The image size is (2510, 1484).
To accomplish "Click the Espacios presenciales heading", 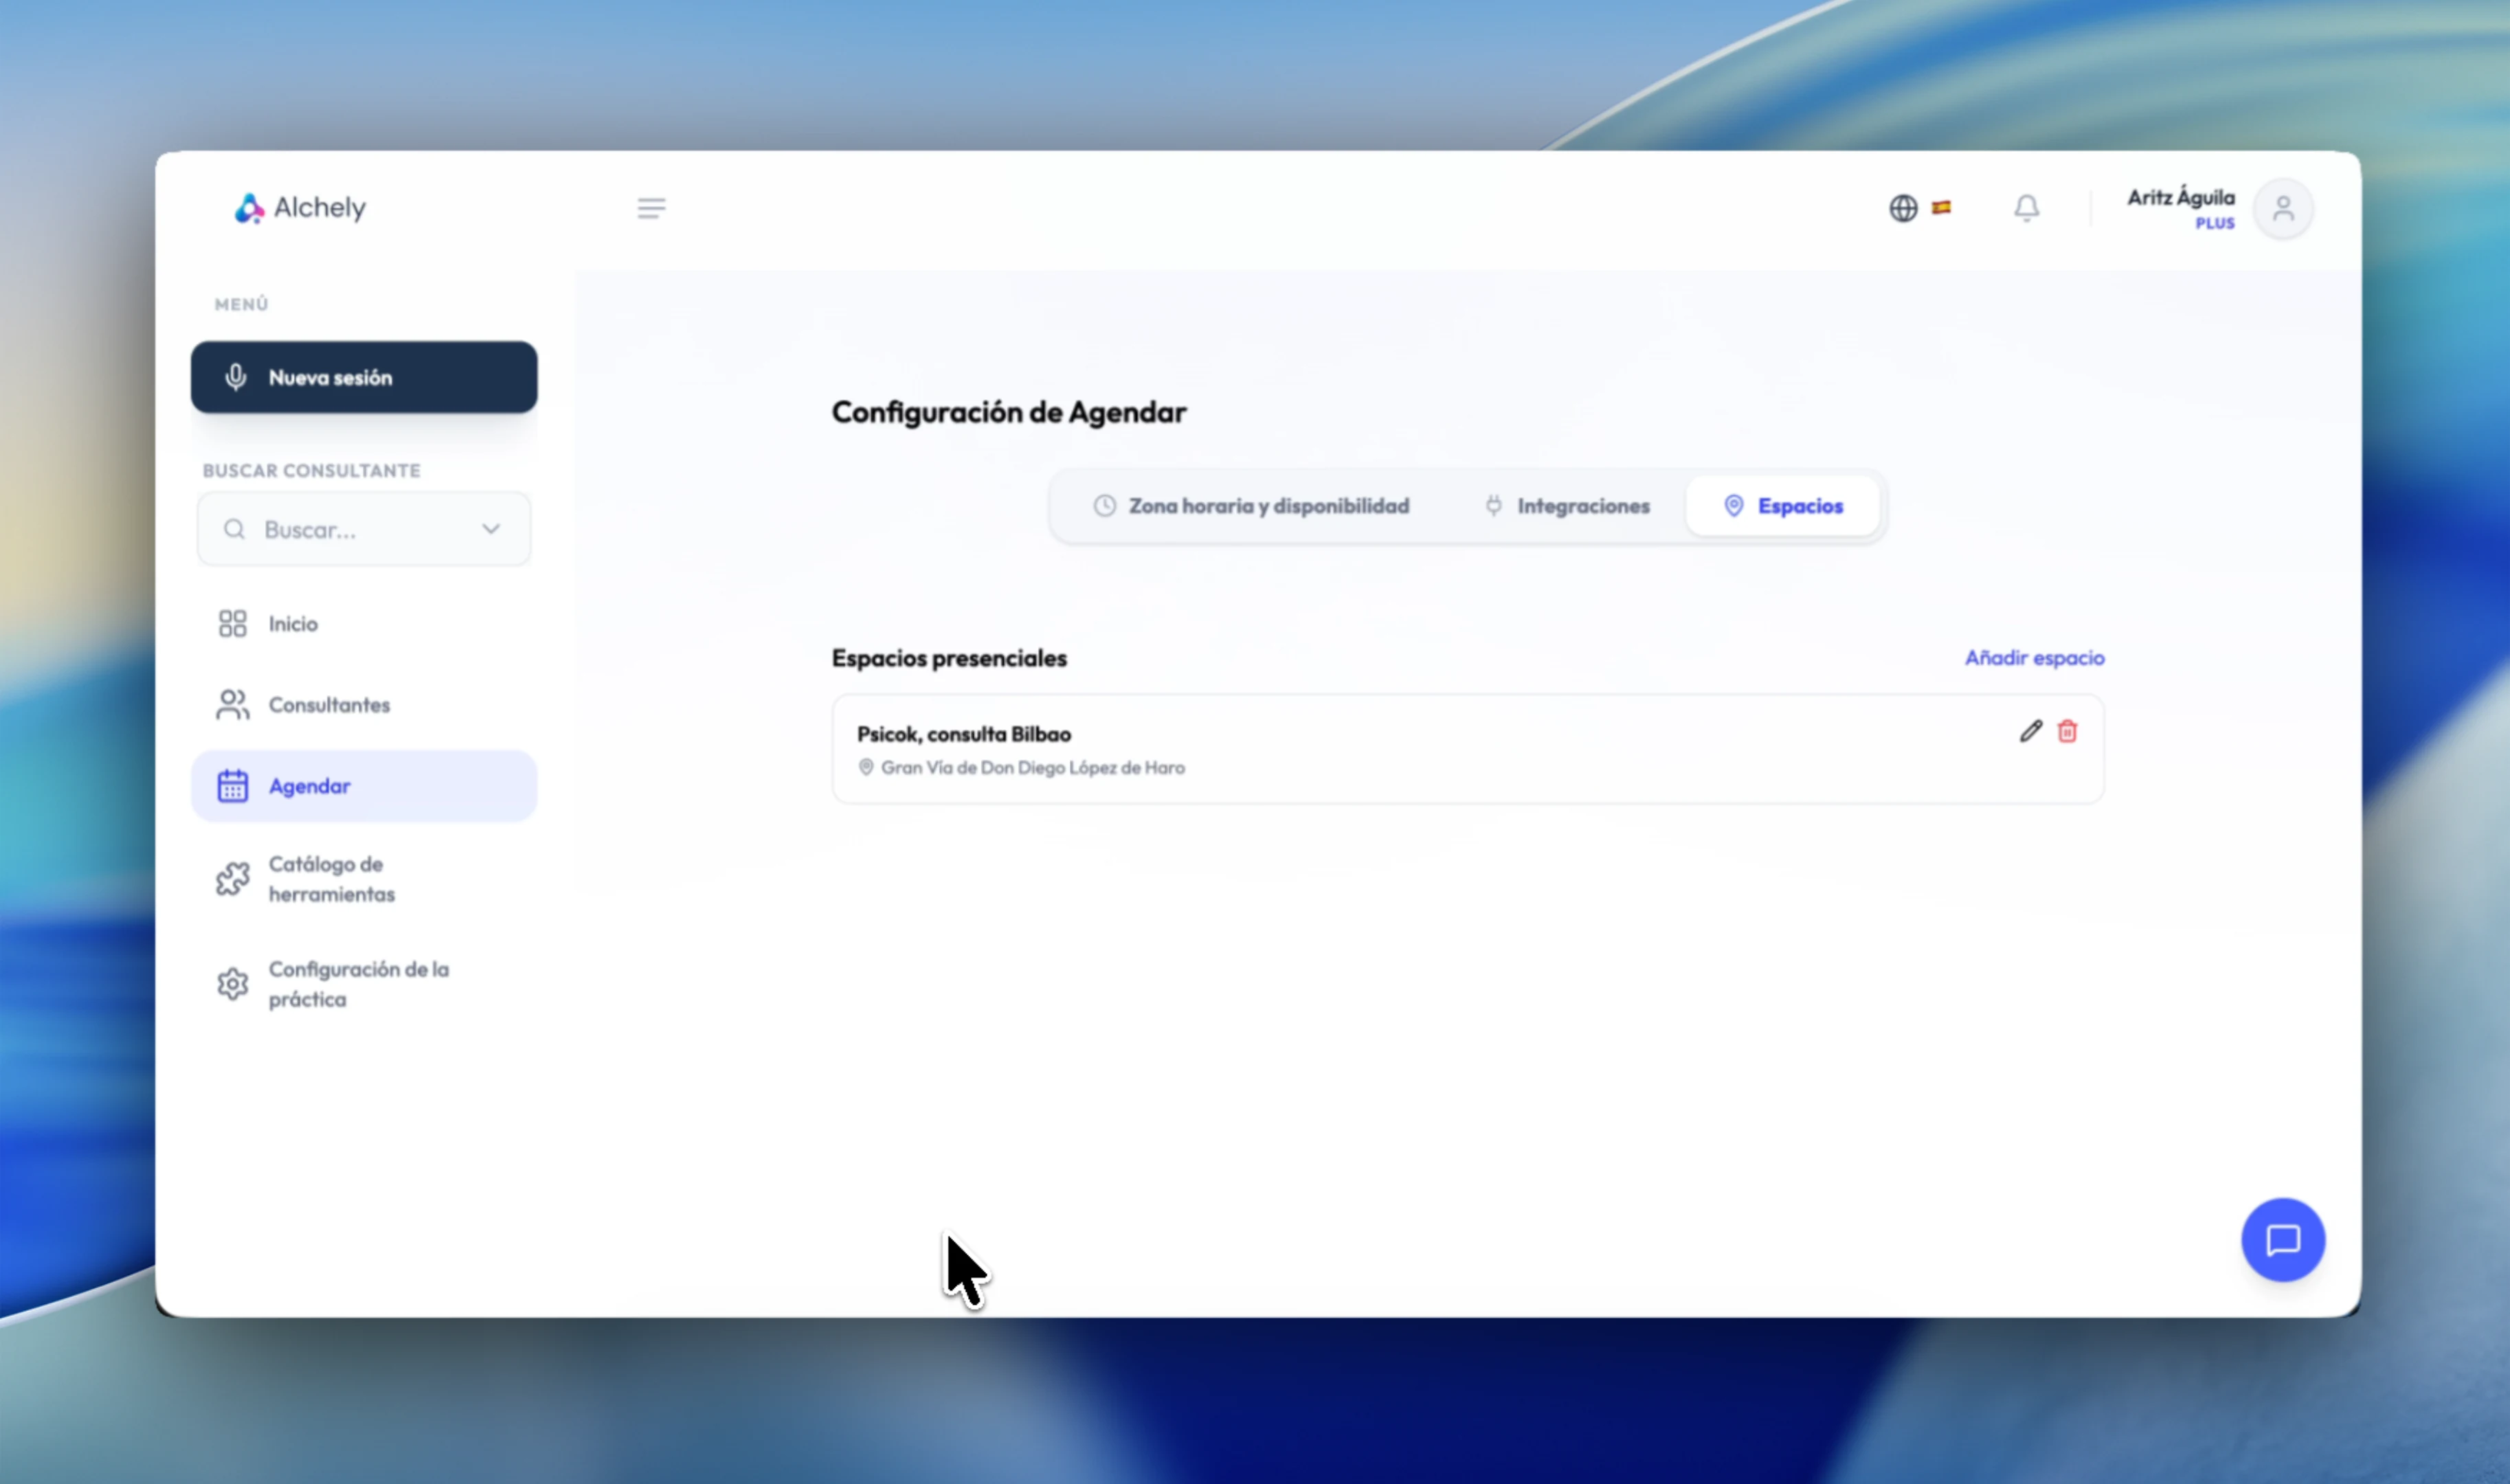I will (949, 658).
